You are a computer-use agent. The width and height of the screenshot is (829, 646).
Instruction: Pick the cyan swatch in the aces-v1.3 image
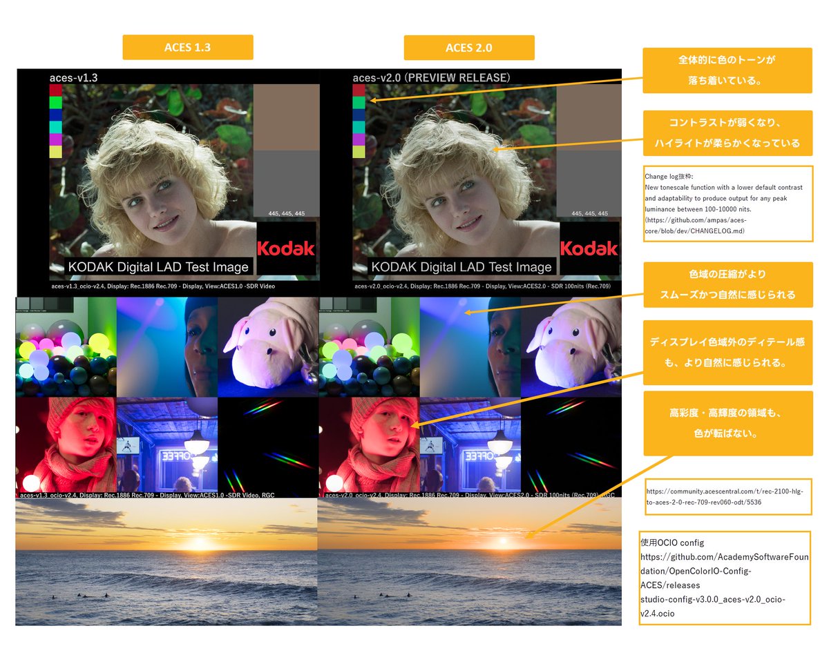click(x=56, y=127)
